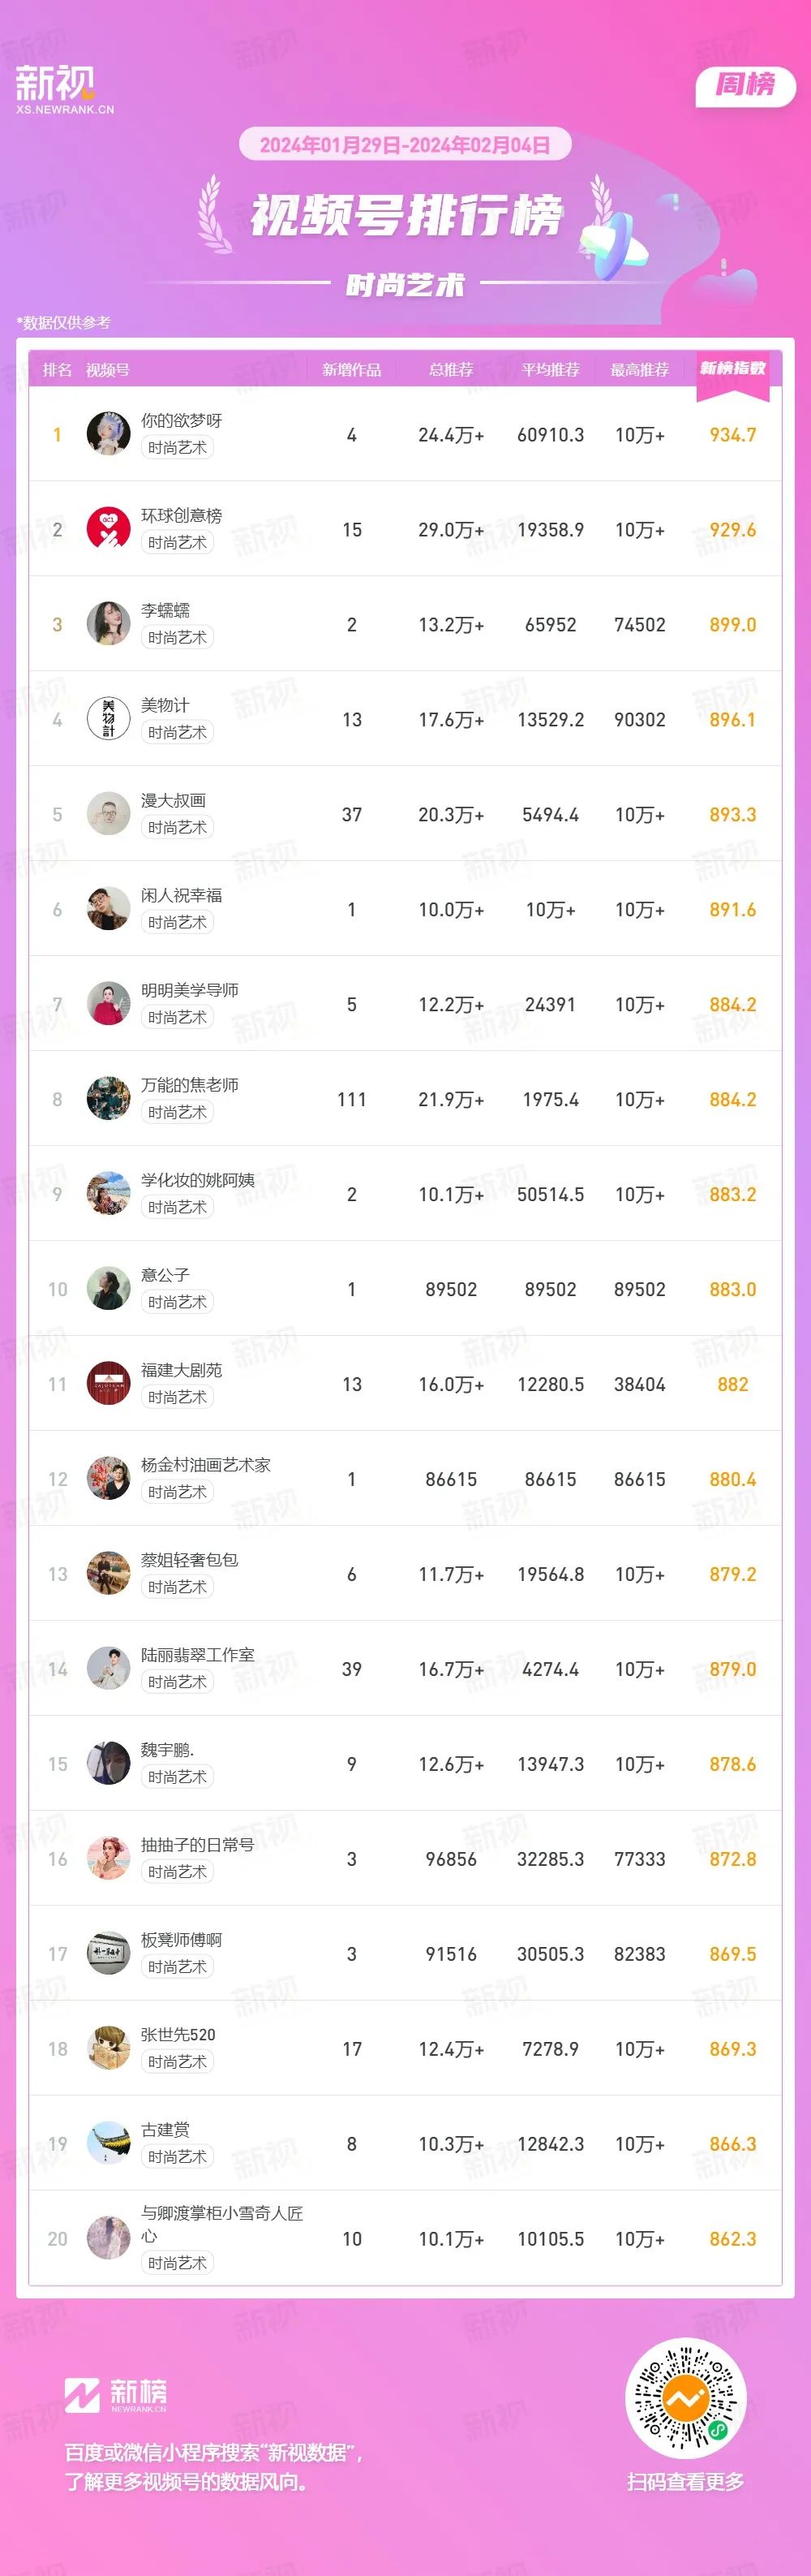Click the 时尚艺术 tag under 魏宇鹏

tap(177, 1777)
